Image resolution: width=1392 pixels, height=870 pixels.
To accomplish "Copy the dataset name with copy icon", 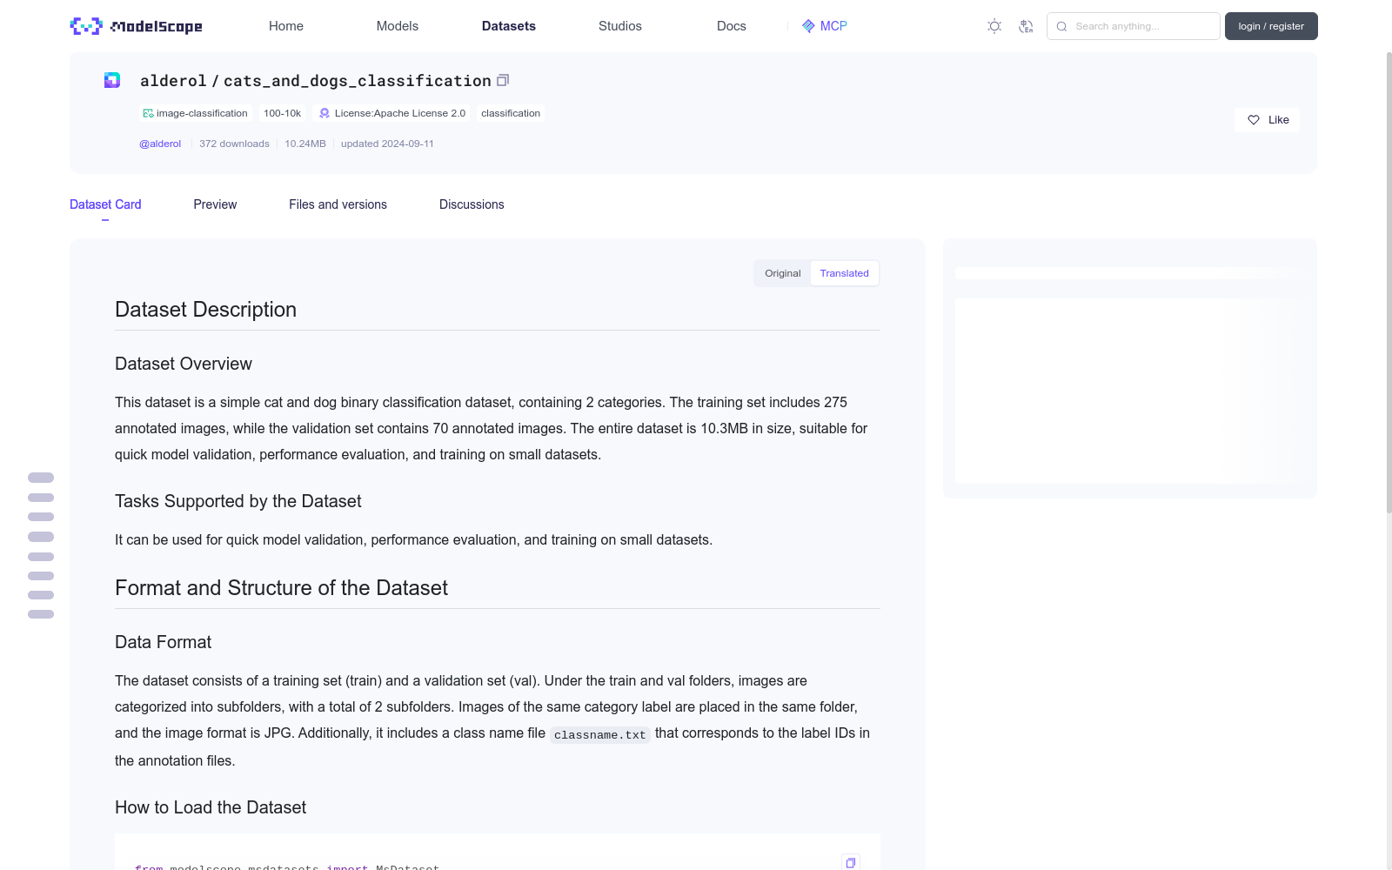I will click(x=503, y=80).
